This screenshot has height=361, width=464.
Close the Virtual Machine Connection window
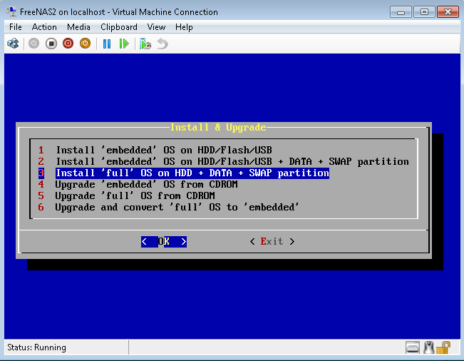[x=448, y=12]
